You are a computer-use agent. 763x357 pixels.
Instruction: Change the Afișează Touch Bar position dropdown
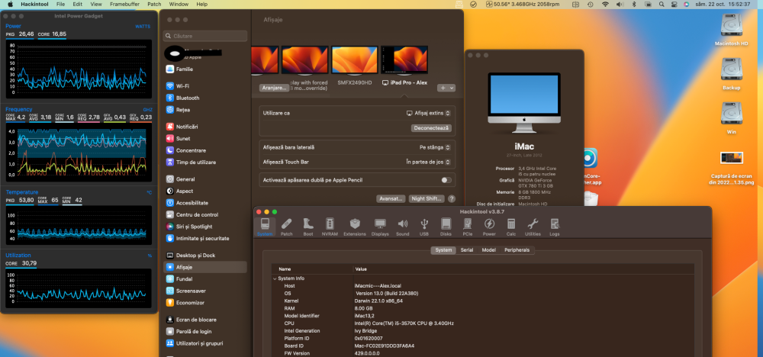(428, 162)
